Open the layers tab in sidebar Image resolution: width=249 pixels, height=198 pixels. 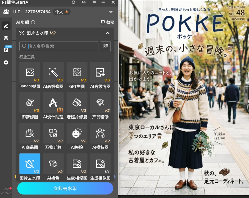(6, 38)
